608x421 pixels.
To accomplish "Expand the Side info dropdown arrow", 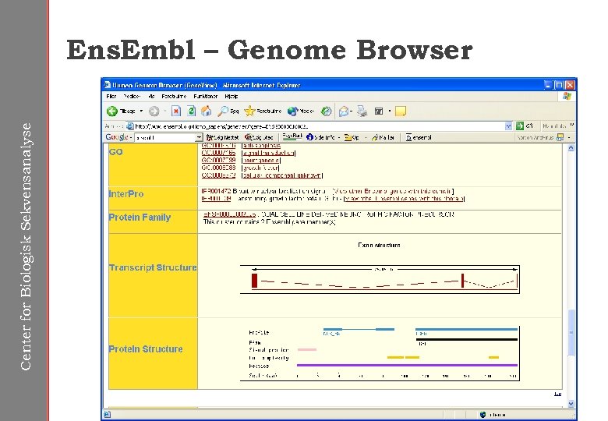I will click(339, 137).
